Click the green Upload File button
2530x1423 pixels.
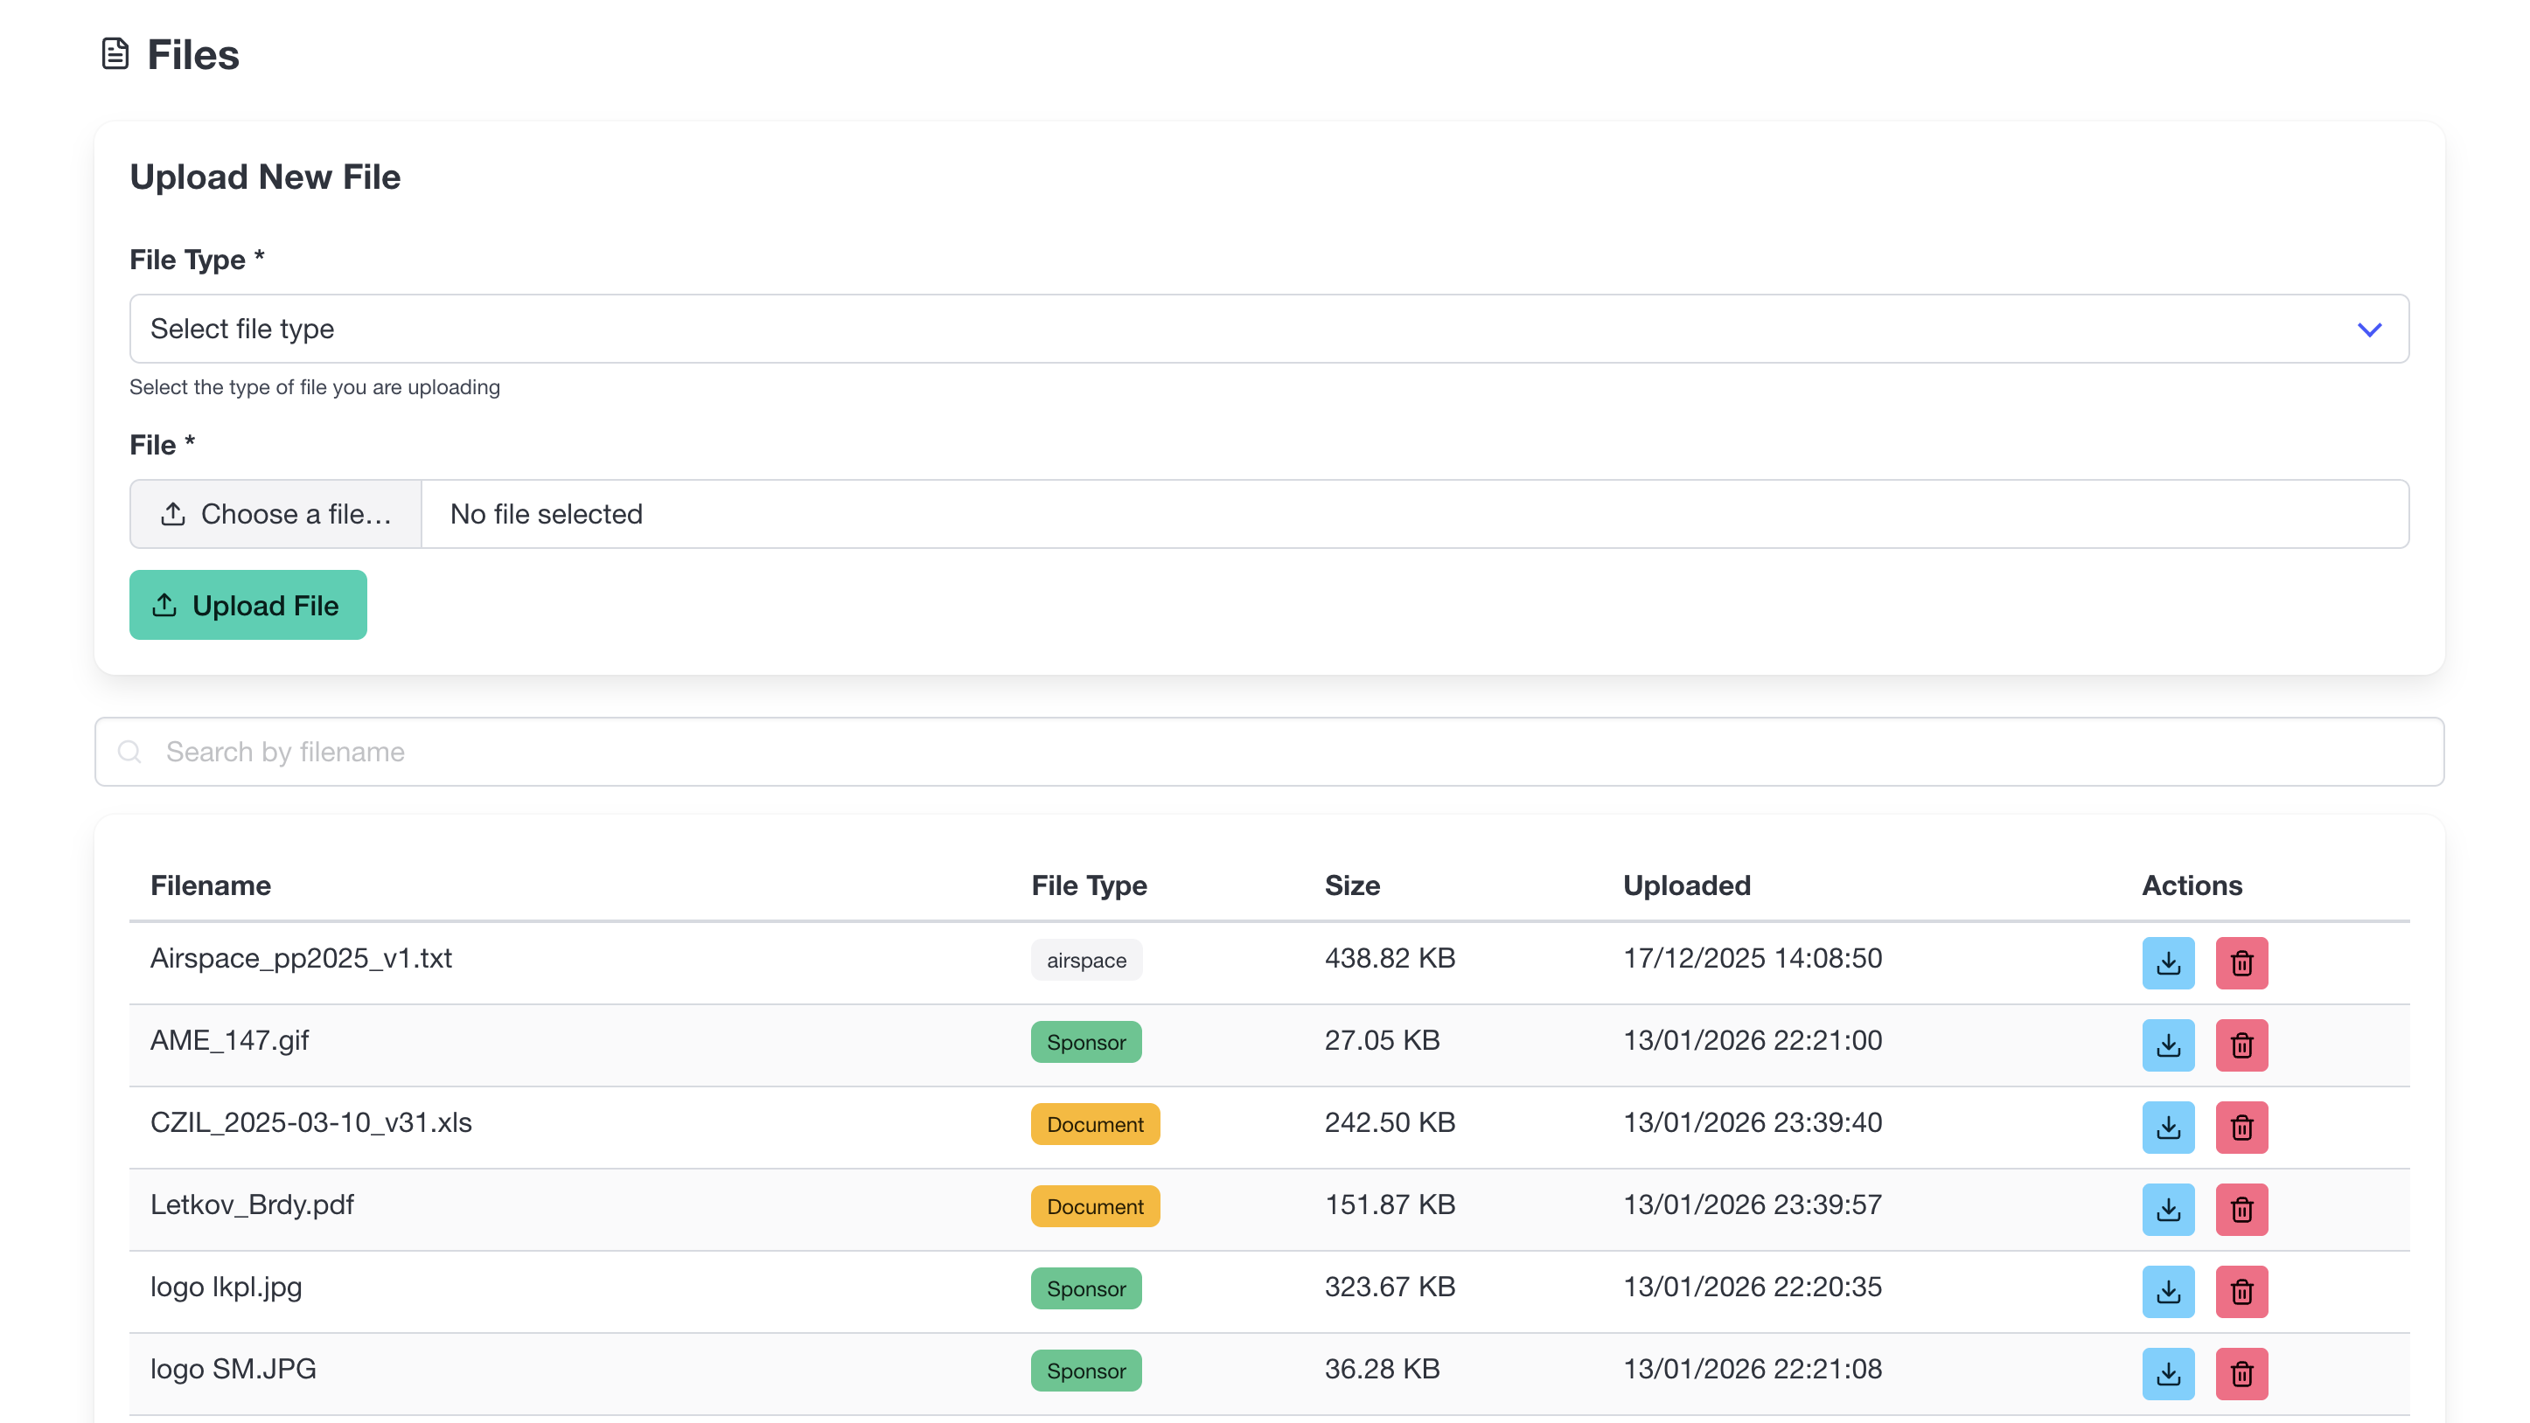click(247, 606)
